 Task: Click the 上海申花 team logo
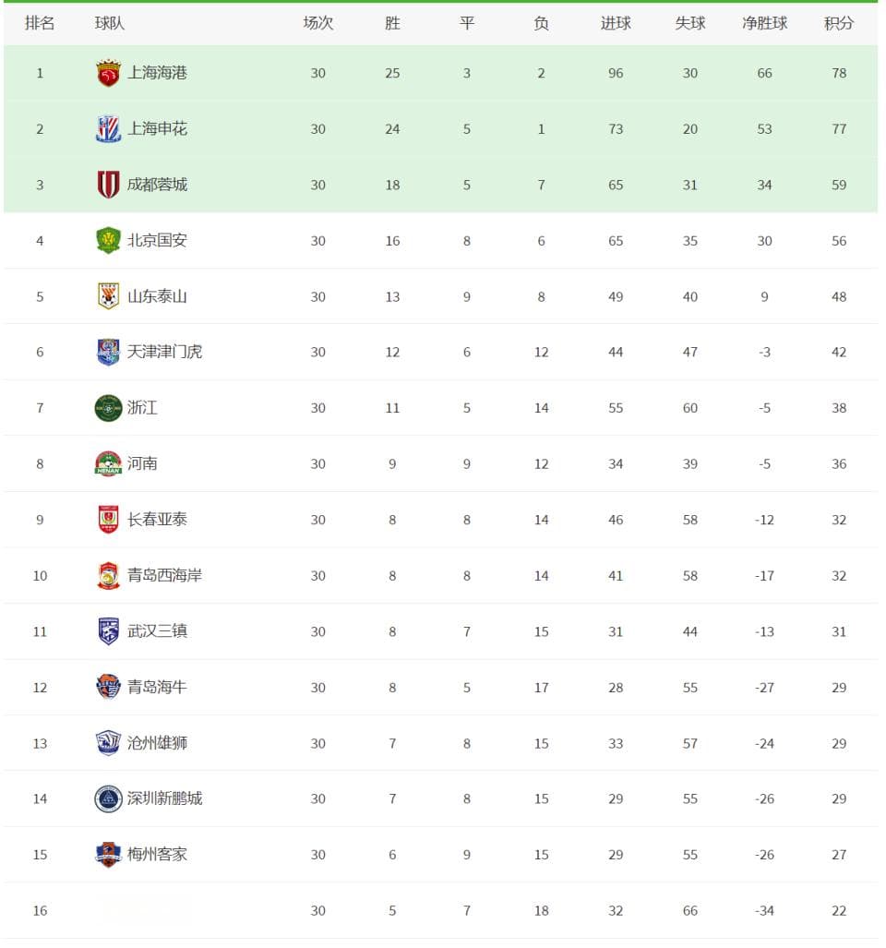coord(108,129)
